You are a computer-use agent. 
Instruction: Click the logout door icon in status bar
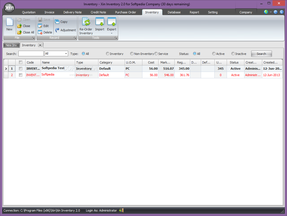click(x=121, y=210)
